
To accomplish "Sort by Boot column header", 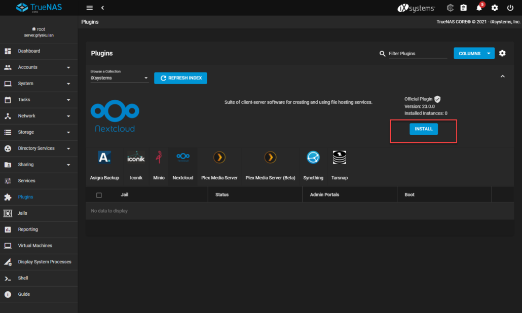I will pos(409,194).
